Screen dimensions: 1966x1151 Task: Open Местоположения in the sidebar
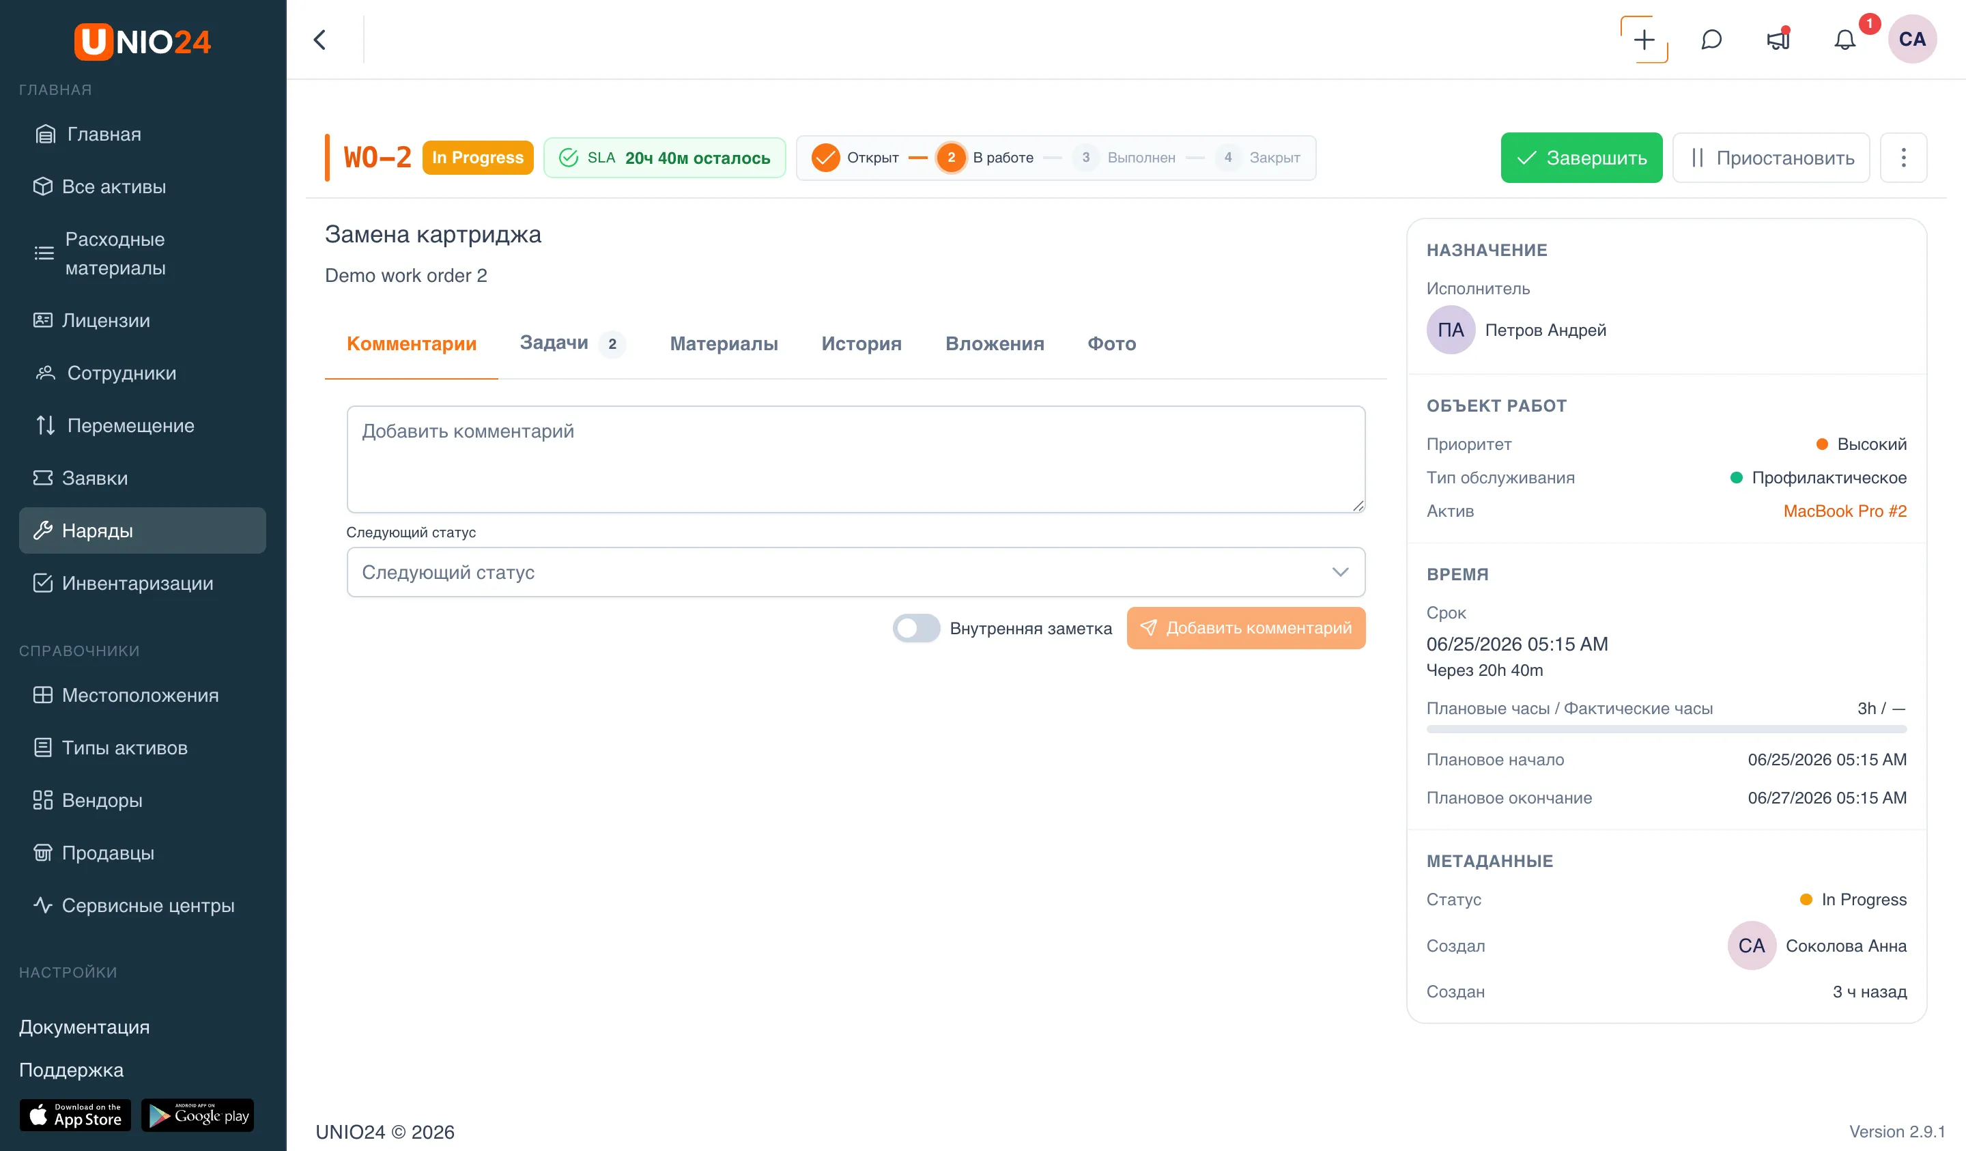coord(143,695)
